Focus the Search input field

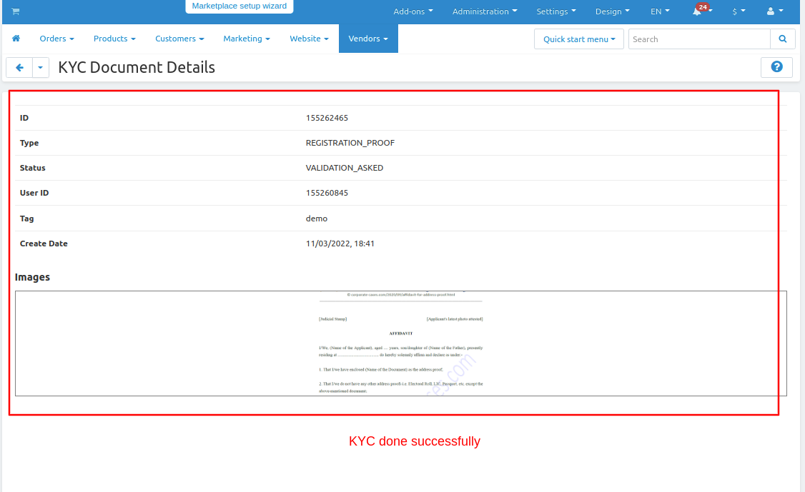(x=699, y=39)
